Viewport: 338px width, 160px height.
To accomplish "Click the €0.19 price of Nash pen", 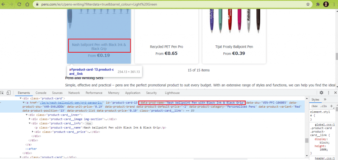I will [103, 56].
